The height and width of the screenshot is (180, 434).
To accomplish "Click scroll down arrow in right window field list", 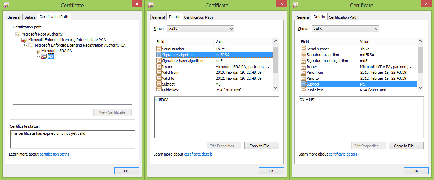I will tap(420, 88).
